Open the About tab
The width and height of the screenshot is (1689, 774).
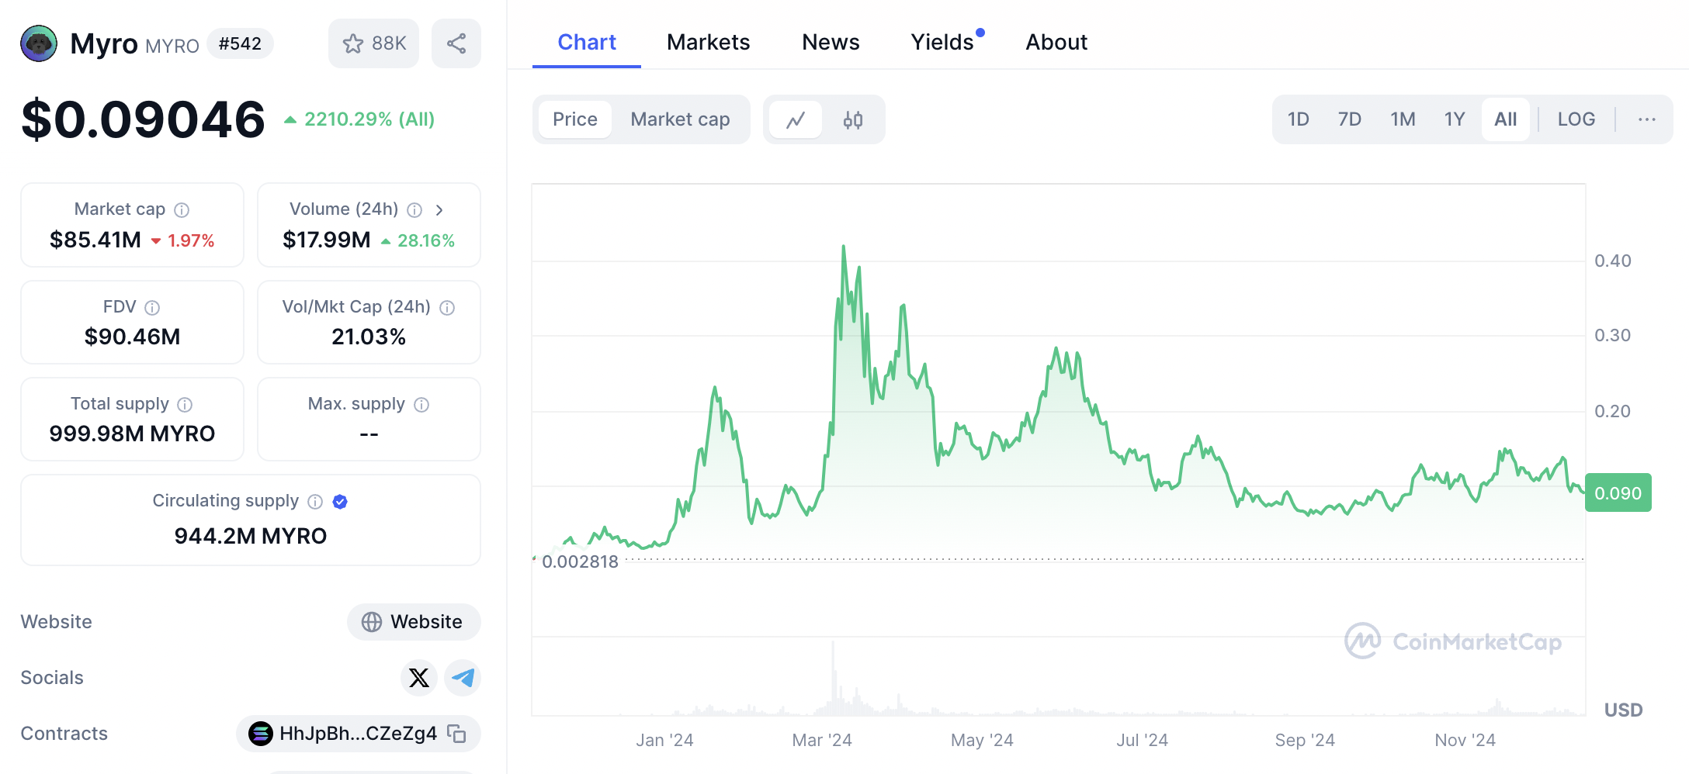pyautogui.click(x=1056, y=42)
